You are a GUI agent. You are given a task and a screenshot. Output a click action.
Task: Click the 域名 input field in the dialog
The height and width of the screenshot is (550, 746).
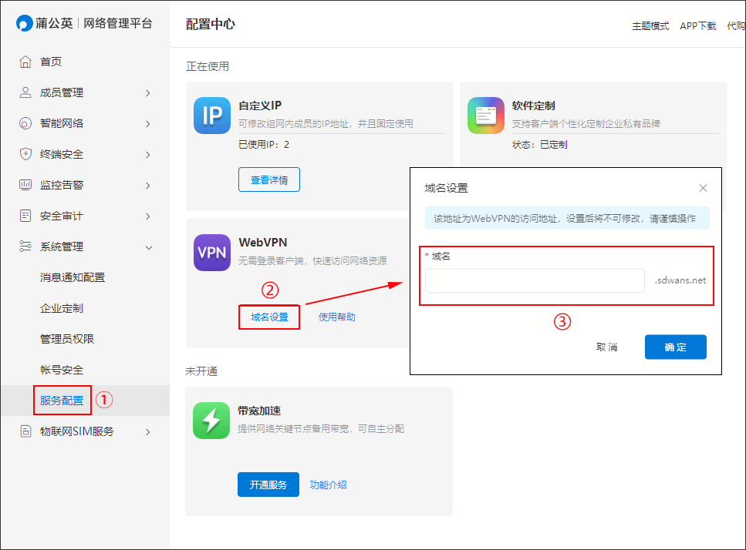click(536, 281)
